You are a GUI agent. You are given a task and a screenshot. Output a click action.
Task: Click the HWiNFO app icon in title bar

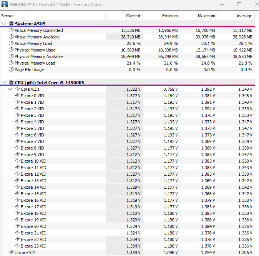point(5,4)
